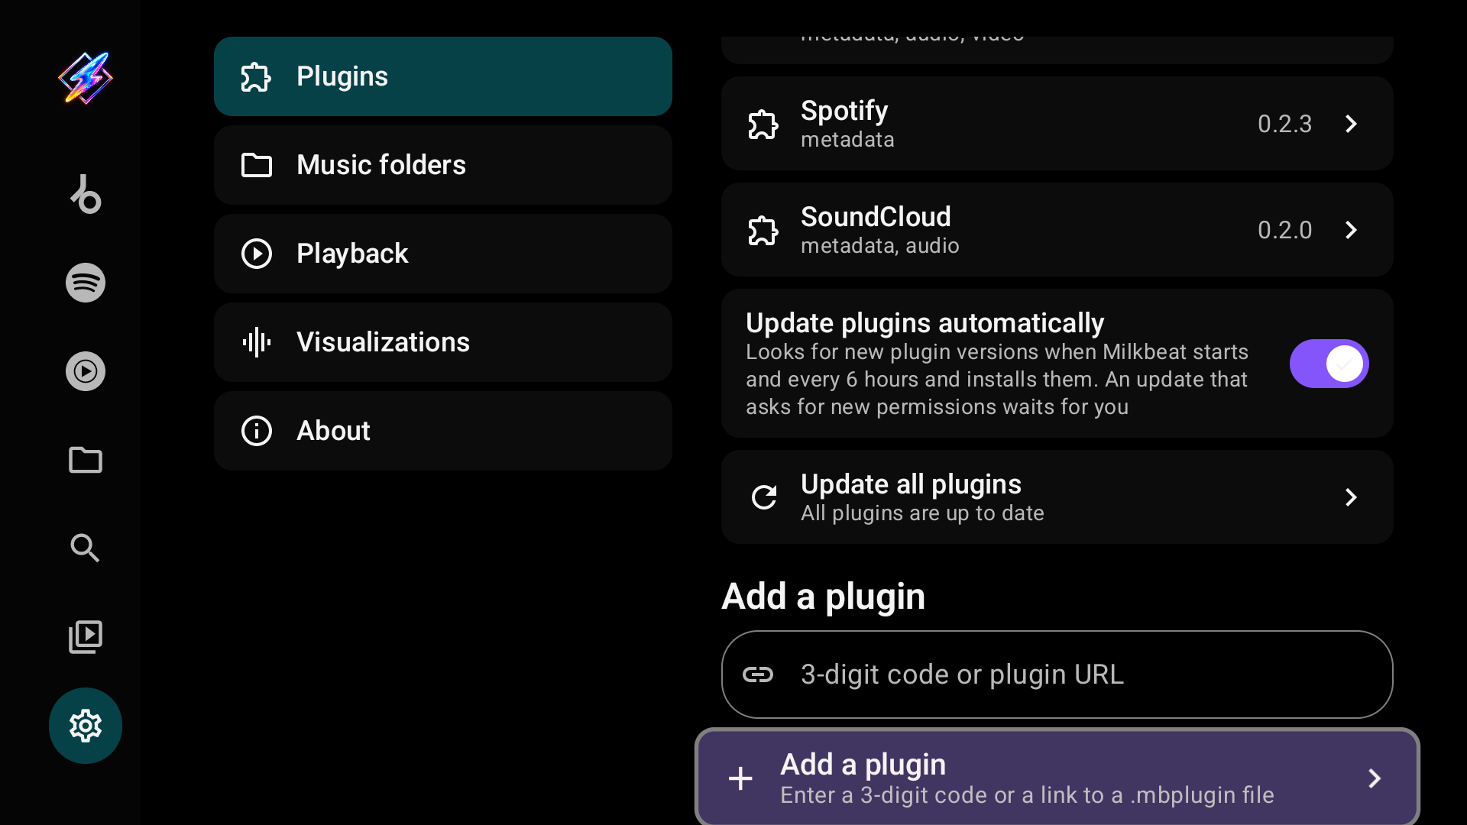Show the About section
Viewport: 1467px width, 825px height.
pos(443,431)
